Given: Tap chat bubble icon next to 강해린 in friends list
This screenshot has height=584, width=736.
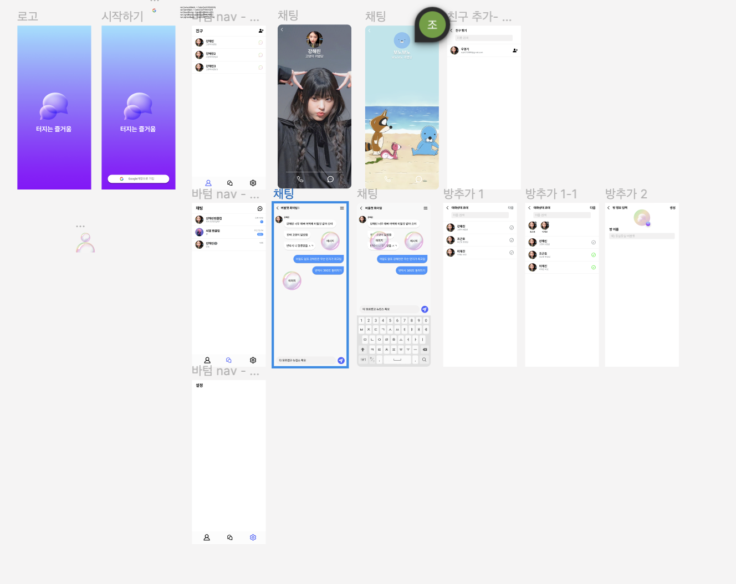Looking at the screenshot, I should tap(260, 43).
